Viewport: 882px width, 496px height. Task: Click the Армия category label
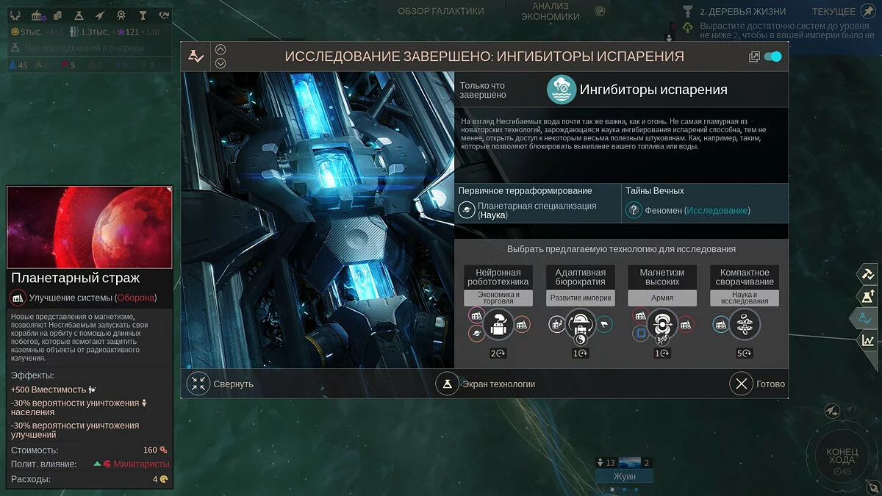[662, 298]
